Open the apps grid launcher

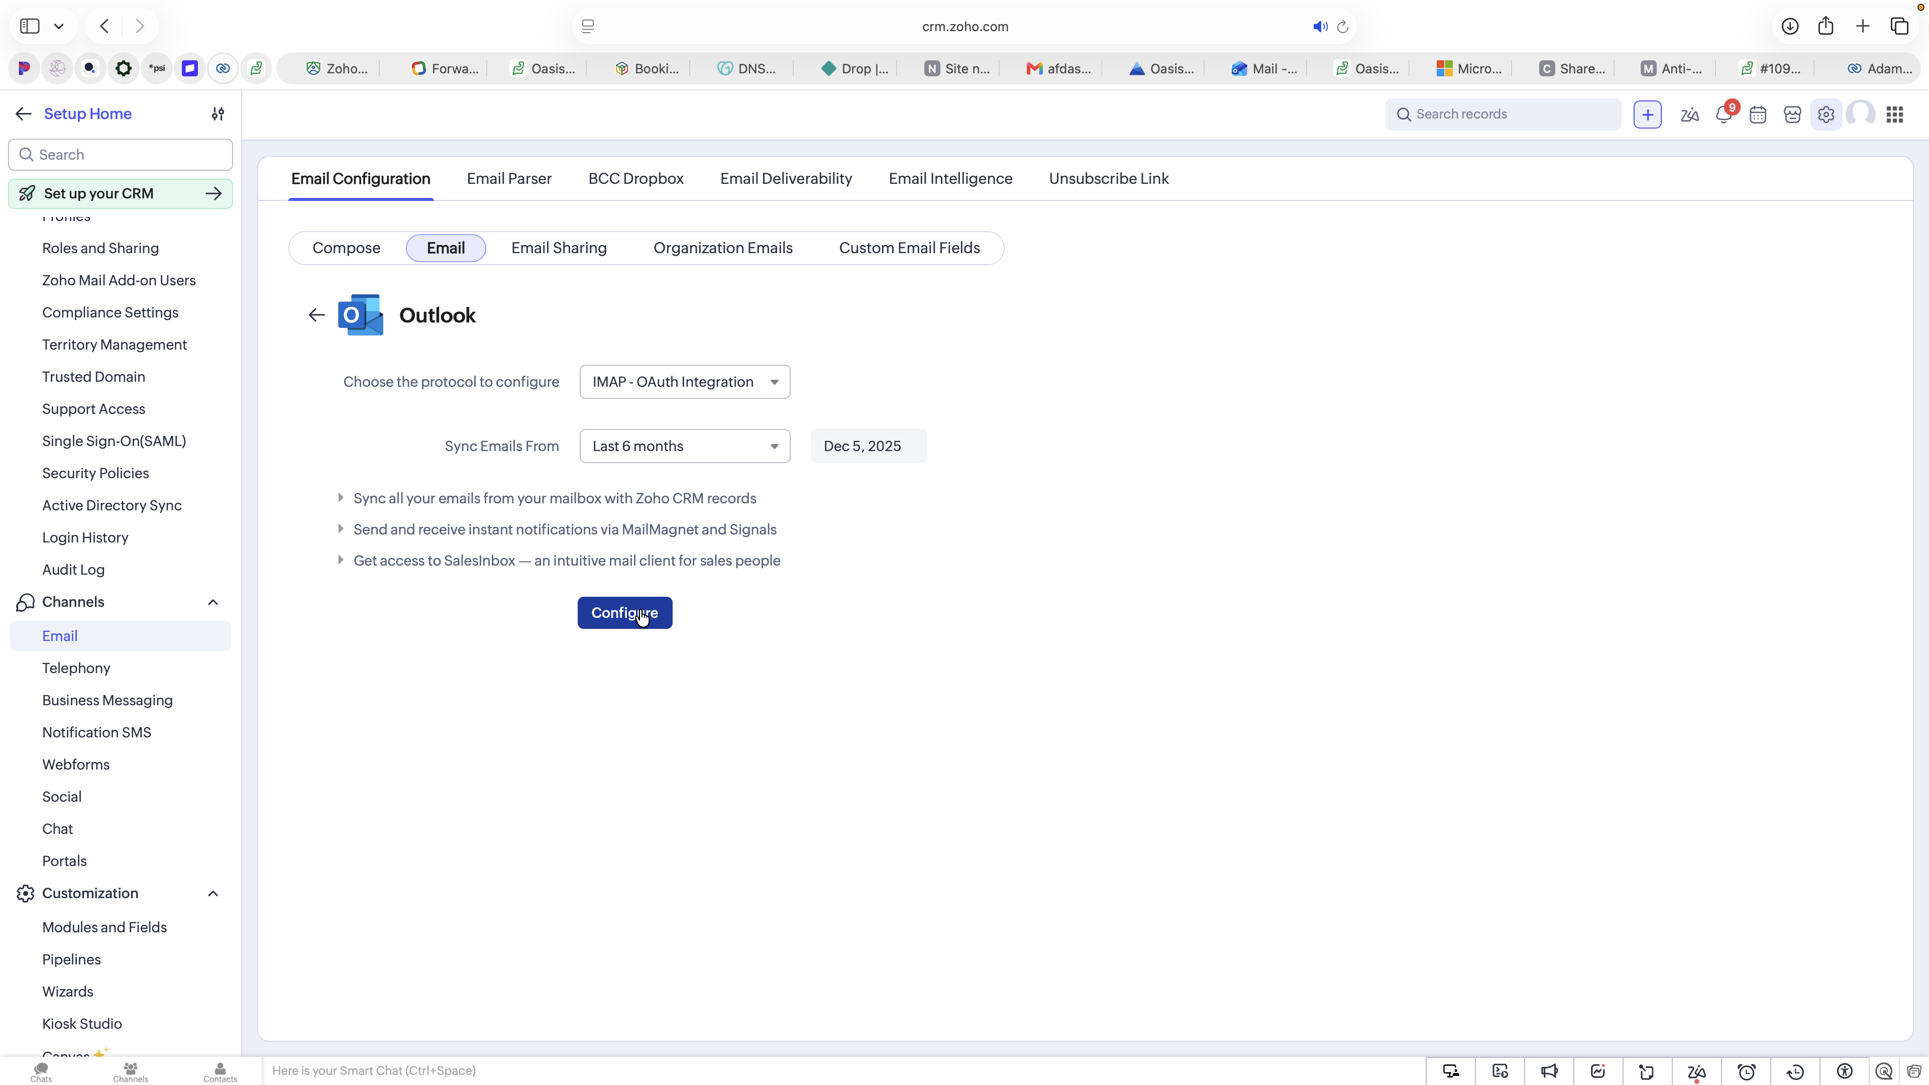pyautogui.click(x=1895, y=115)
